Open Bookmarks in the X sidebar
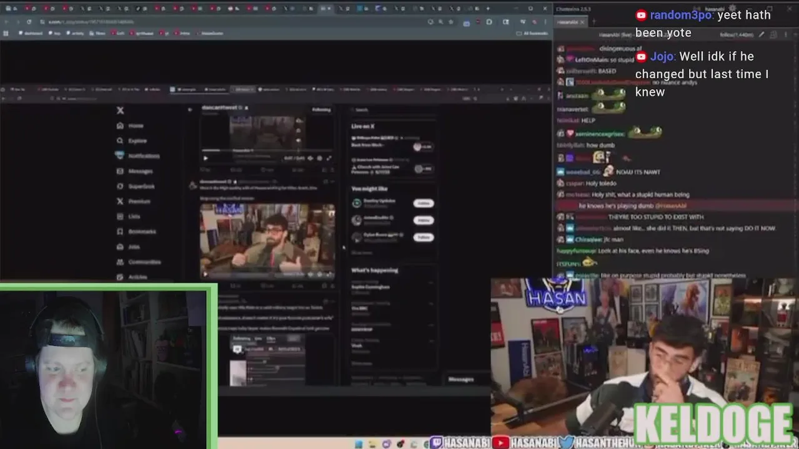 coord(136,231)
